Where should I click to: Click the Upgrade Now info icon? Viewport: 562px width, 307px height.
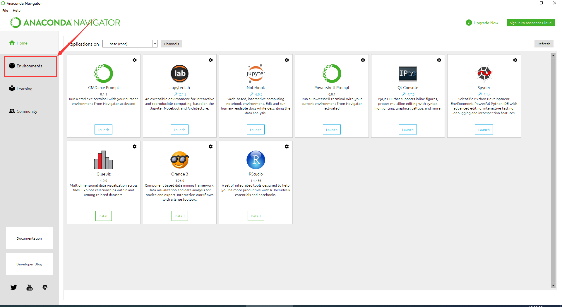[x=469, y=23]
